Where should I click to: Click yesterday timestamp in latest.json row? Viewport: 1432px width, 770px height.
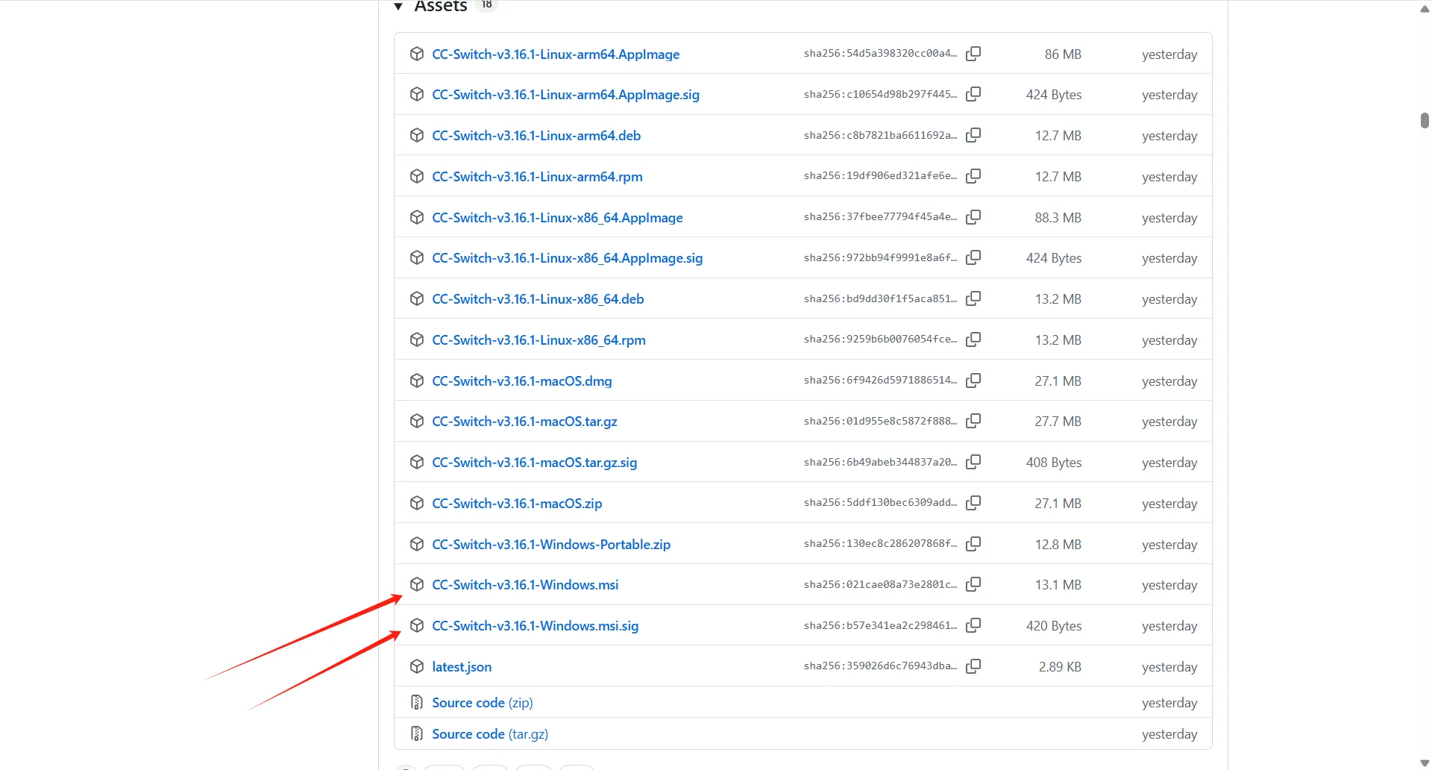pos(1169,667)
